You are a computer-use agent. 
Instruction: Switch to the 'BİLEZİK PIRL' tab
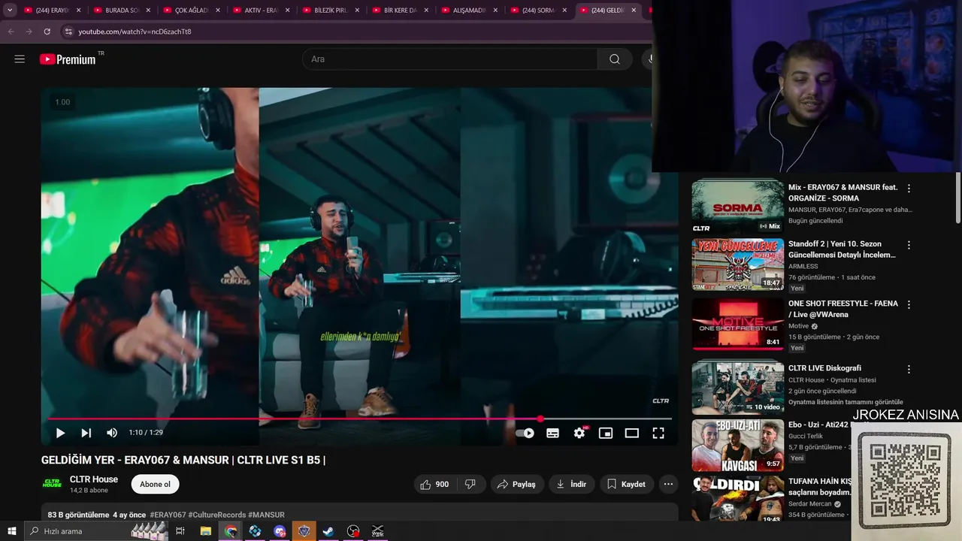point(331,11)
